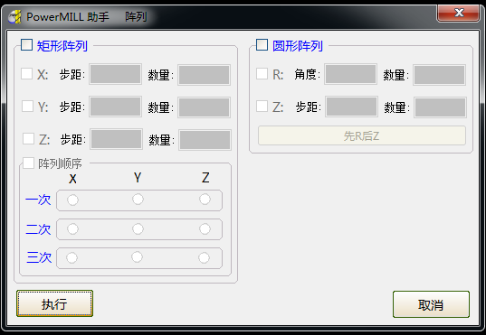Toggle the 阵列顺序 checkbox
Viewport: 486px width, 335px height.
pyautogui.click(x=29, y=163)
